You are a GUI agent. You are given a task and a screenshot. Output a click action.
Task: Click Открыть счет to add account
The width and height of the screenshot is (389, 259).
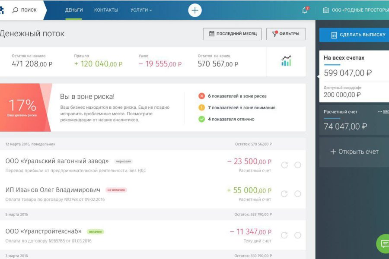[354, 152]
